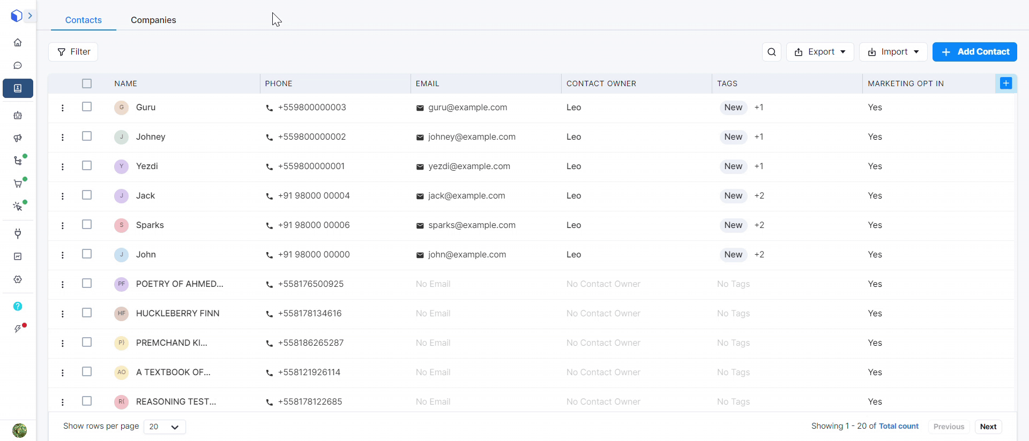This screenshot has height=441, width=1029.
Task: Open the chat inbox icon in sidebar
Action: pyautogui.click(x=18, y=65)
